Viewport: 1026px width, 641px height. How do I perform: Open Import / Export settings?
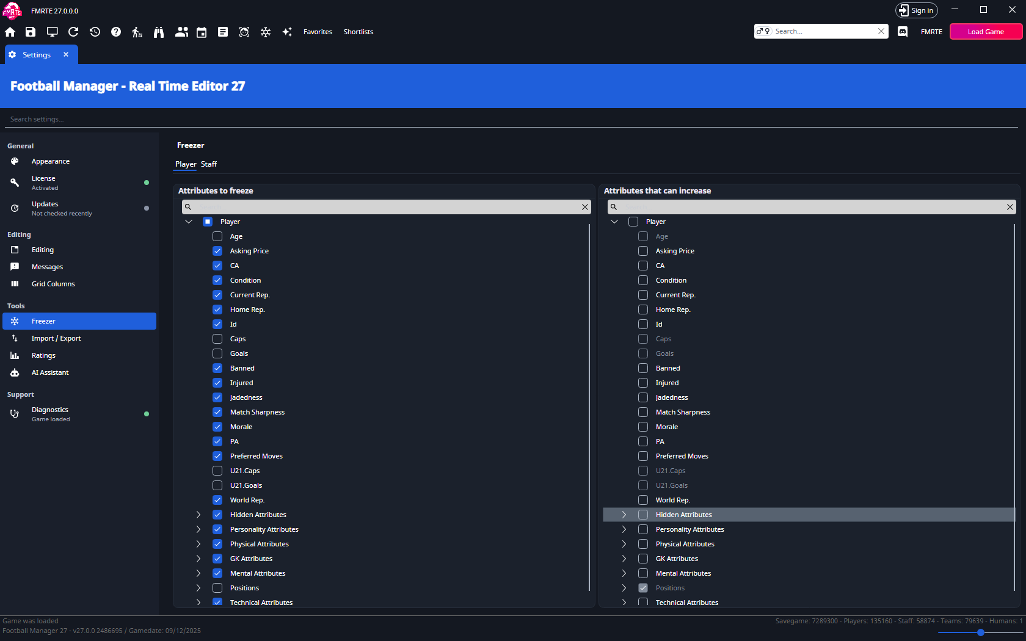pyautogui.click(x=79, y=338)
